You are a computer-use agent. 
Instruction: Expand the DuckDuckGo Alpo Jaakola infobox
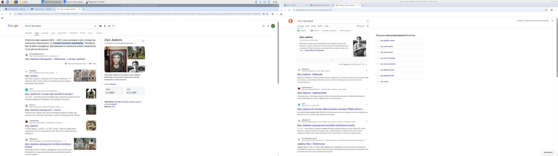pos(333,60)
